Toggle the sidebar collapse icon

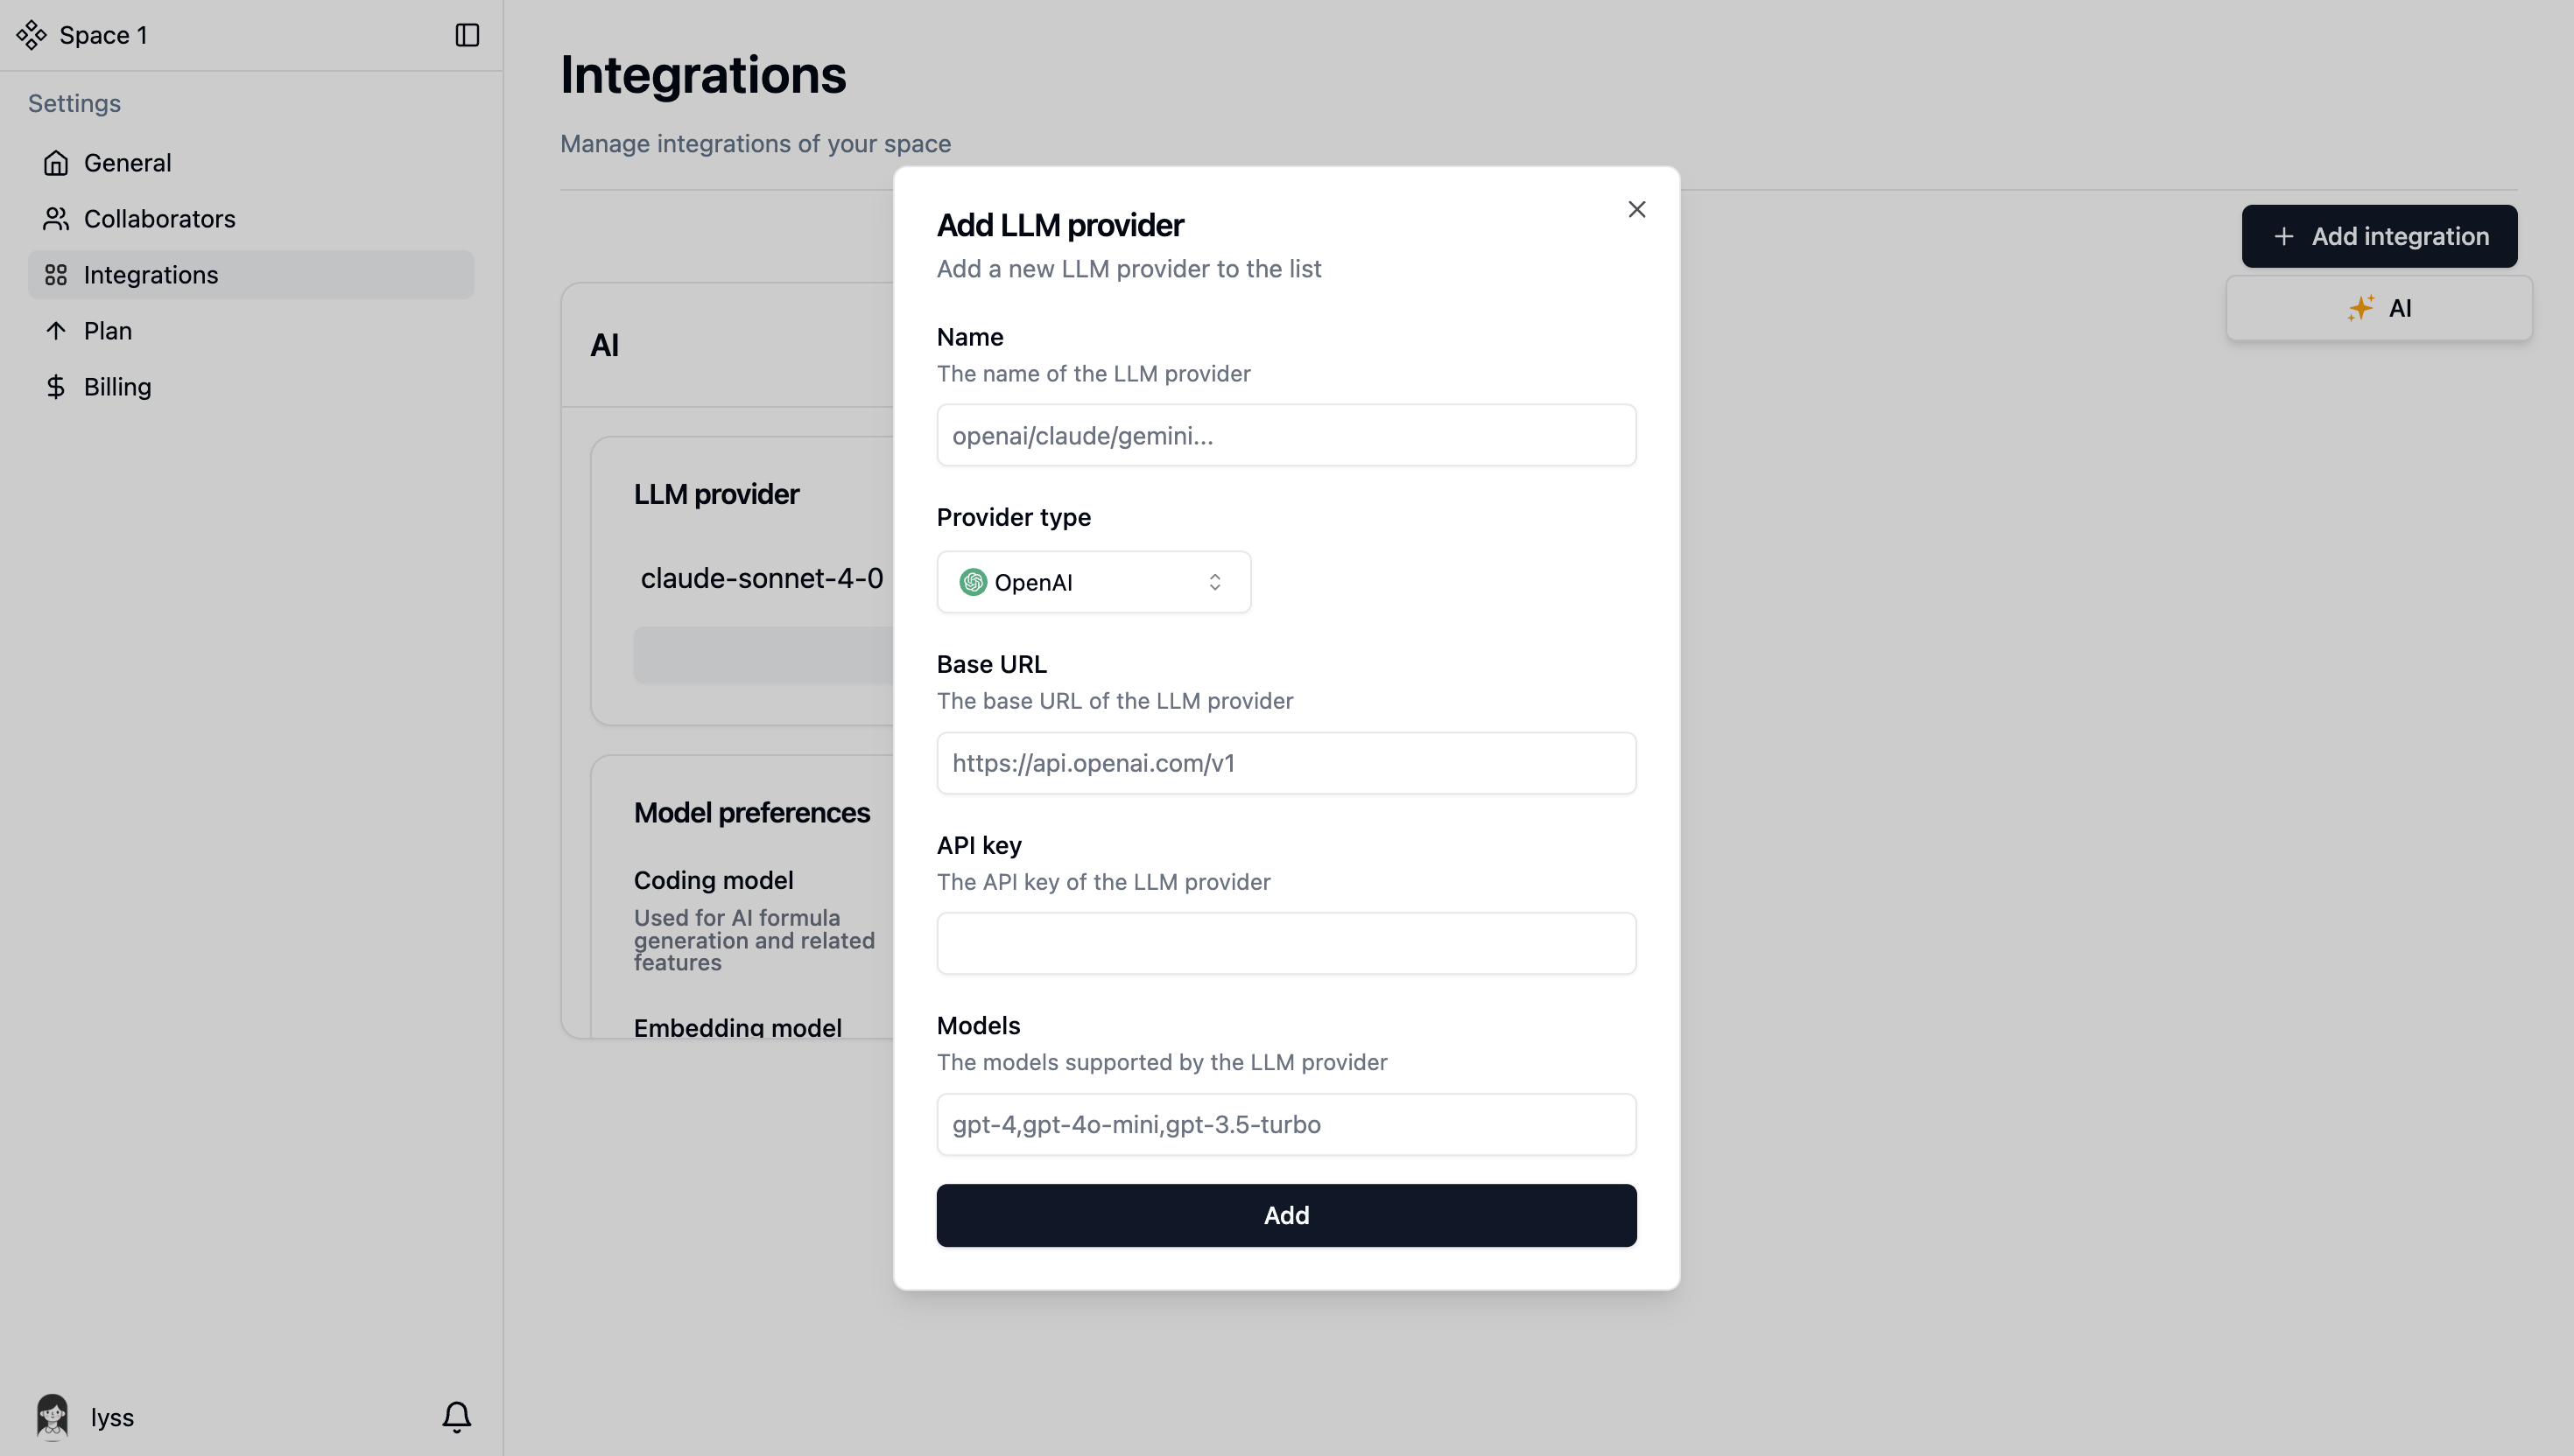(468, 35)
